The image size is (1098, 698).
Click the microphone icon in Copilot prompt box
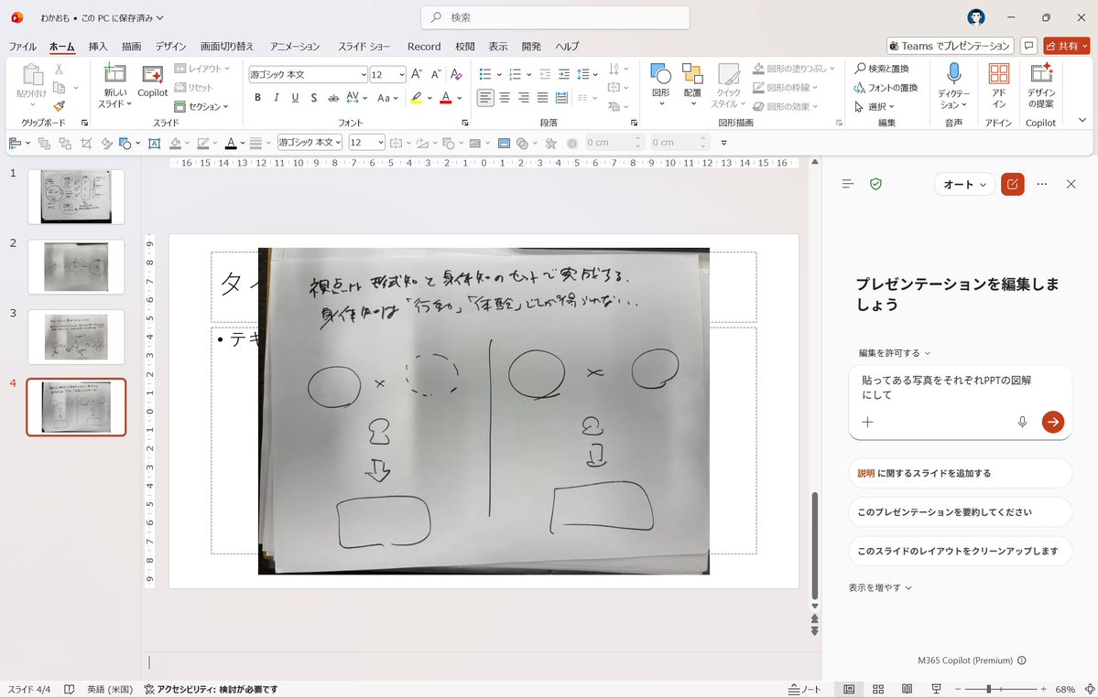(1022, 422)
